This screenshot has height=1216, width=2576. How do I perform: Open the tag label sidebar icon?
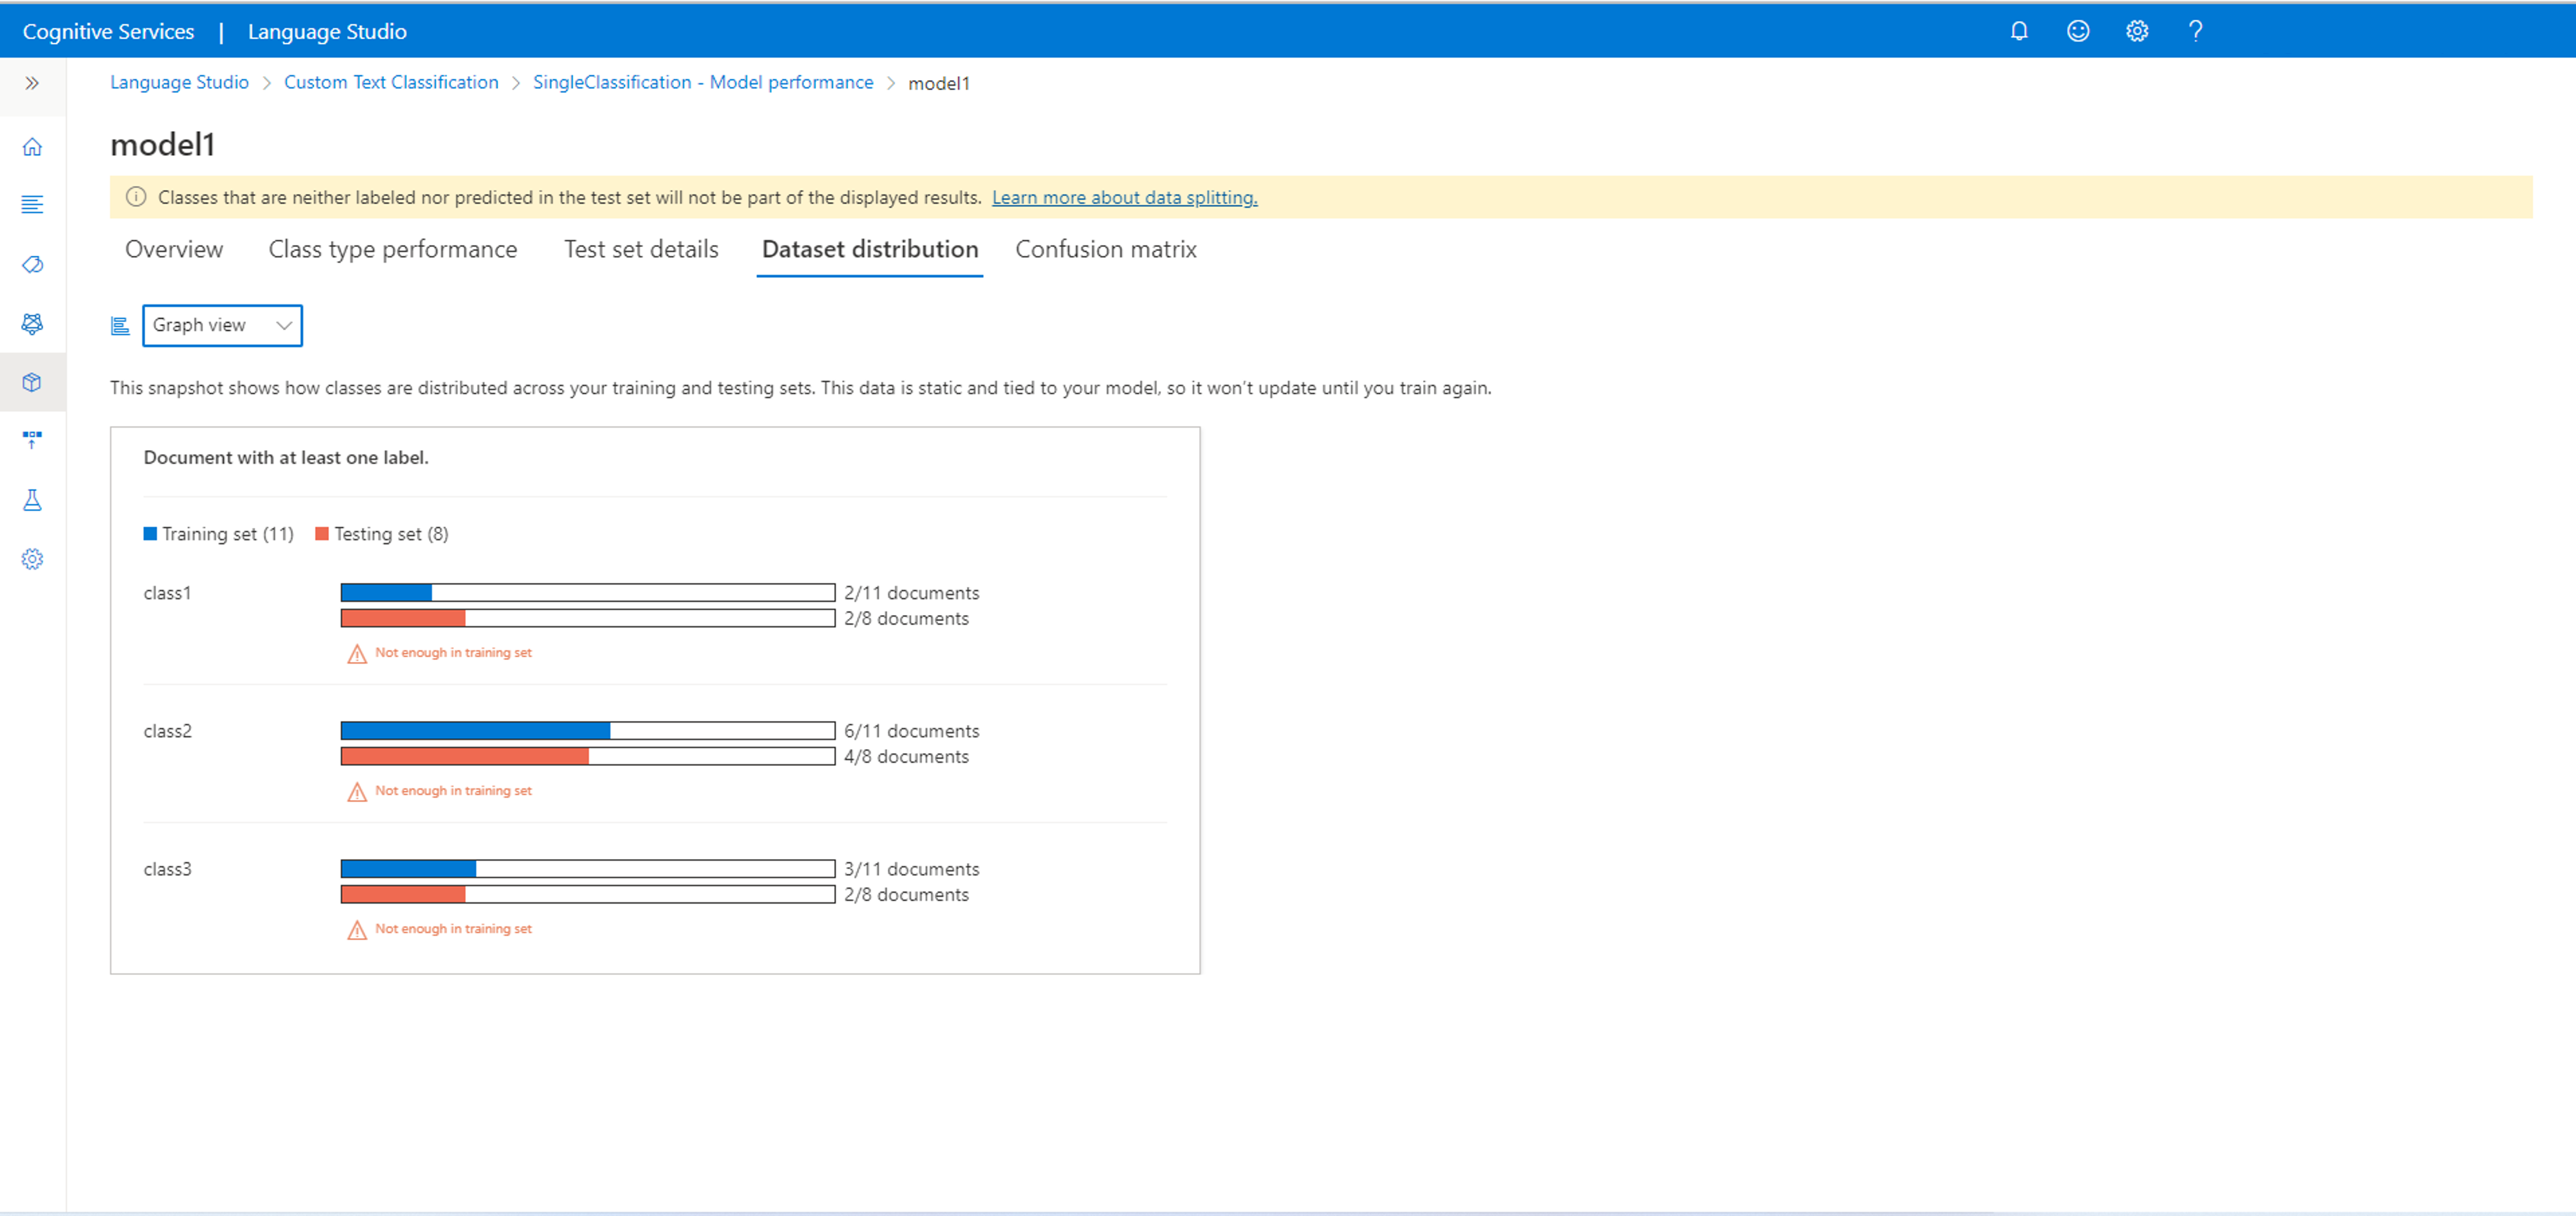32,264
